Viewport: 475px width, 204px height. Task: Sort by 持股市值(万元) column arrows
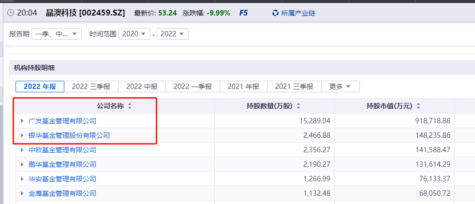click(418, 106)
